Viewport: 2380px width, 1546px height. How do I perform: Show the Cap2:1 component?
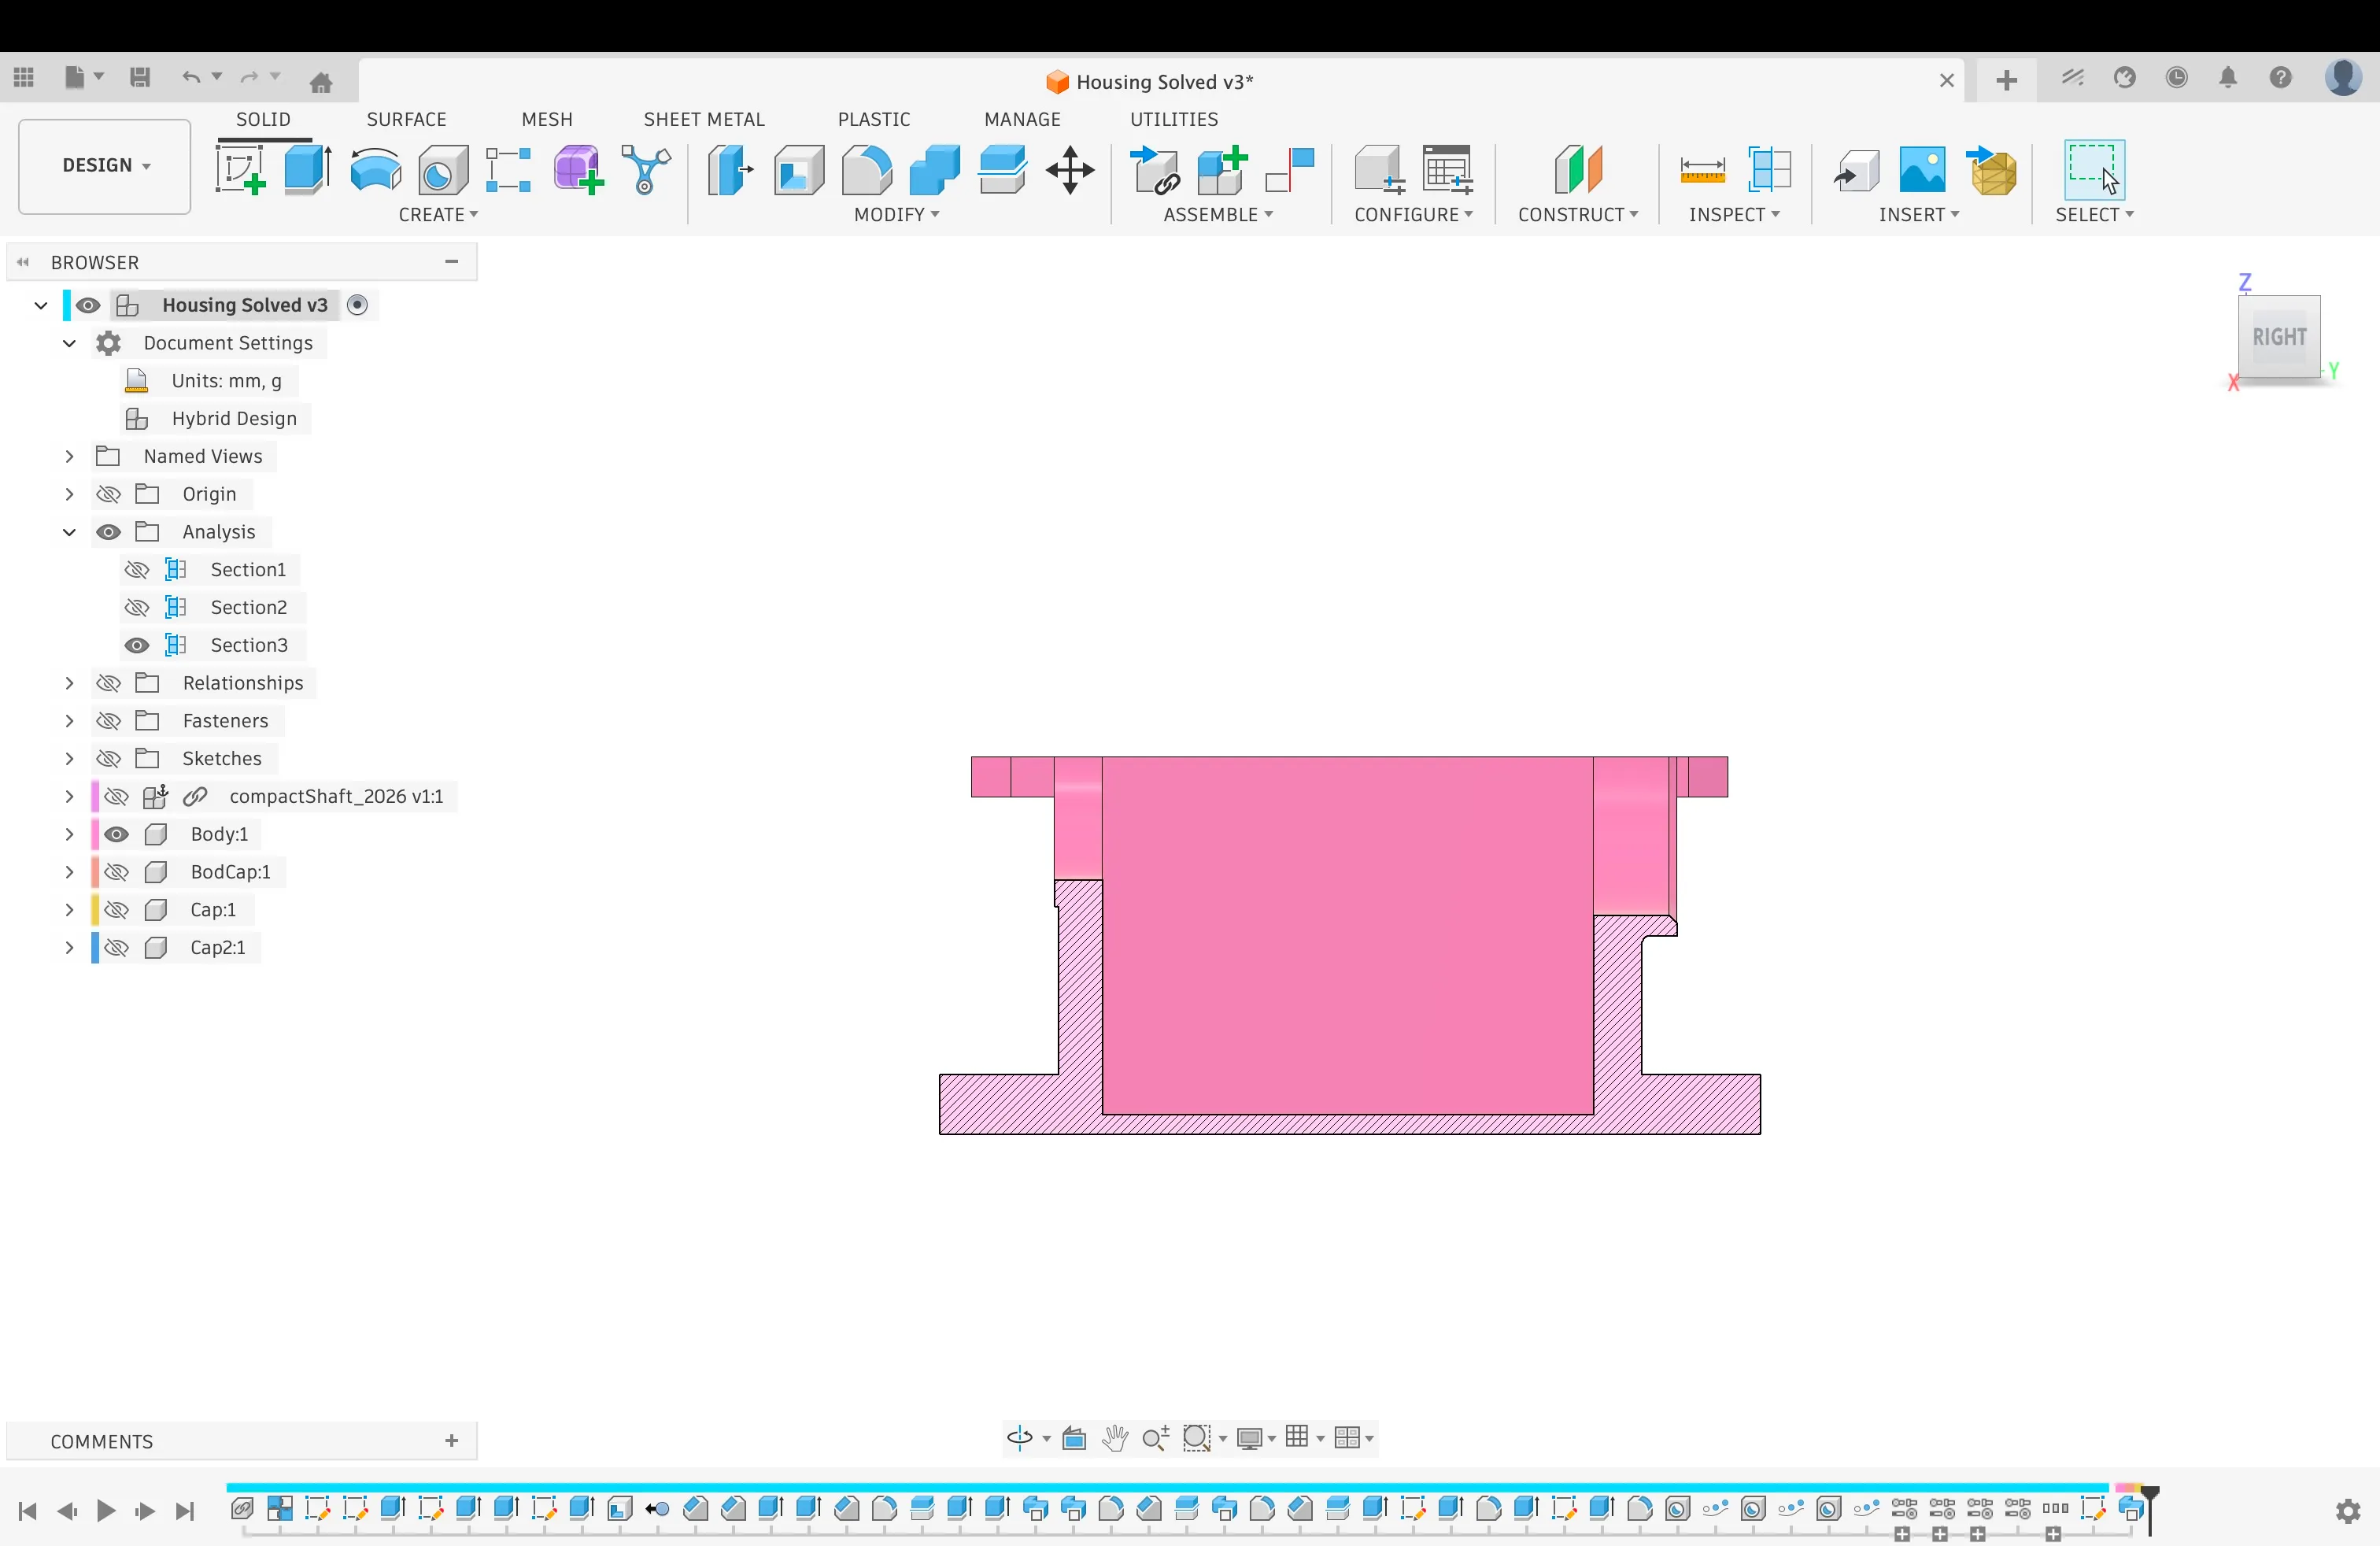click(116, 948)
